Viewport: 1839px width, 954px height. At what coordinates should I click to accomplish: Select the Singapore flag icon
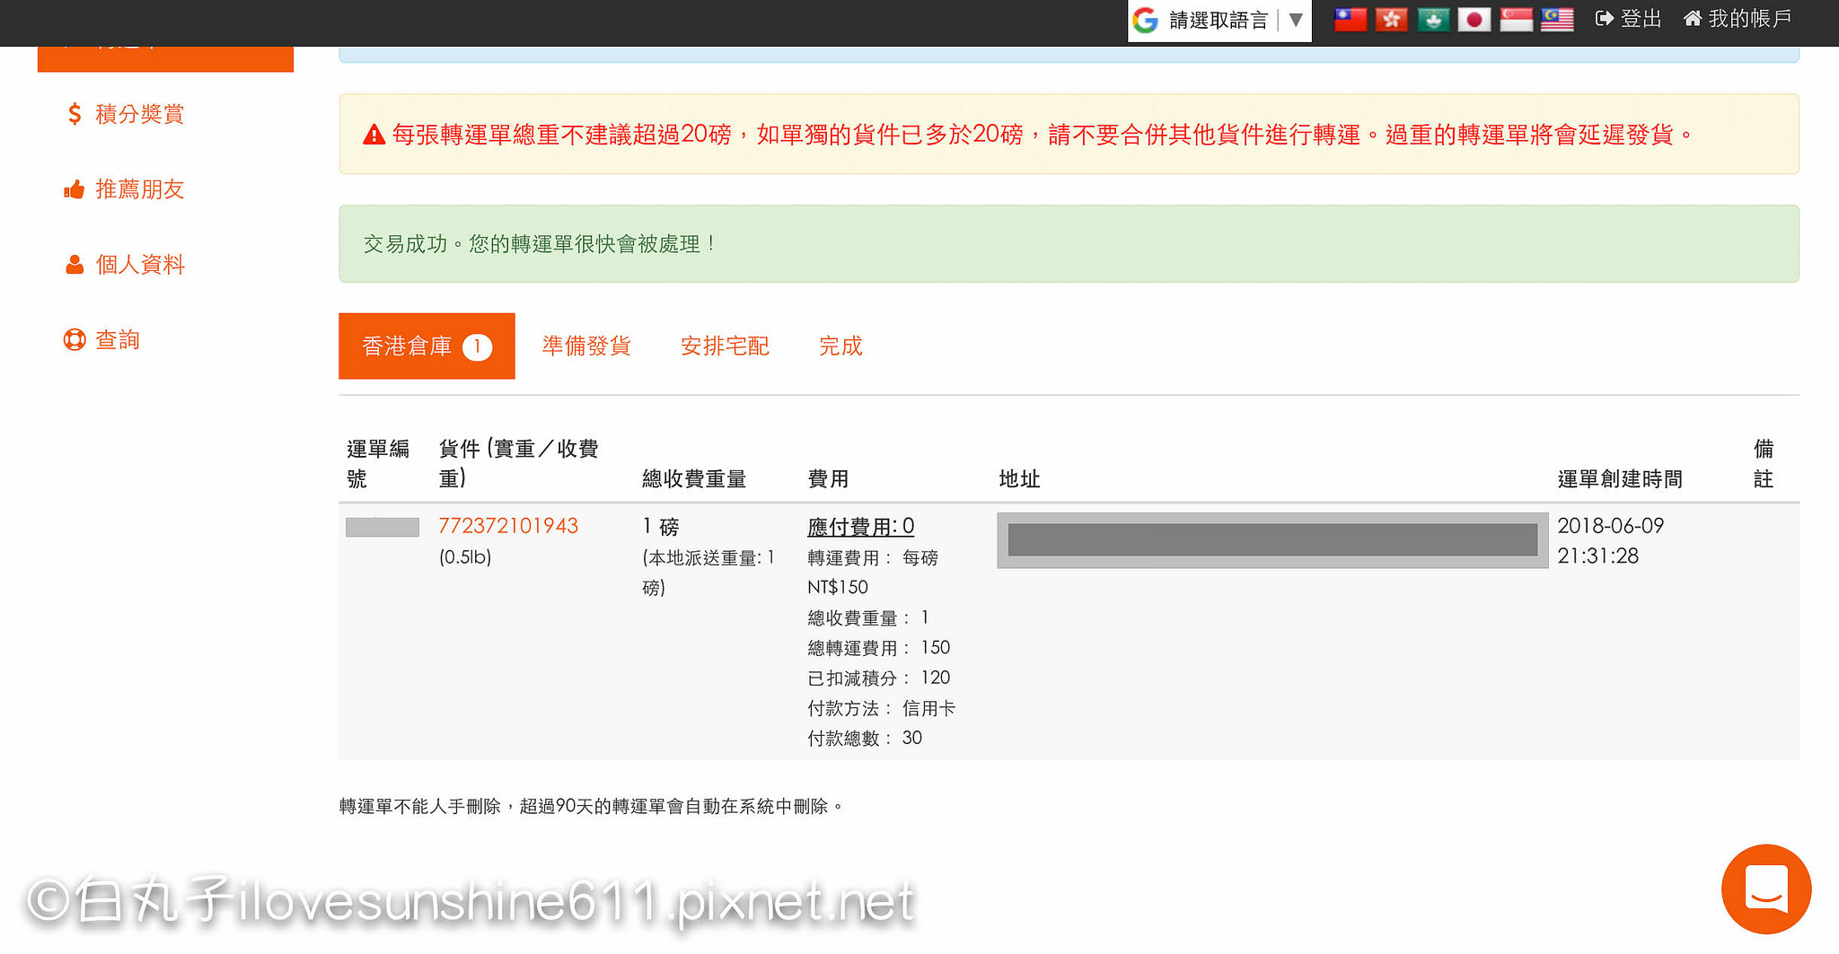1516,20
